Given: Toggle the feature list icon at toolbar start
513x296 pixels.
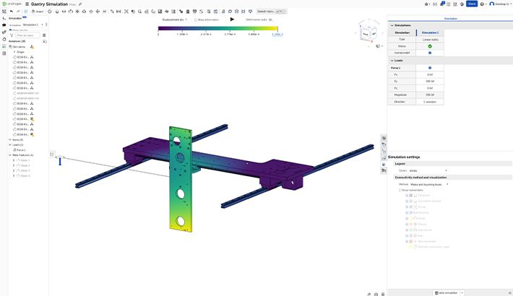Looking at the screenshot, I should pos(4,12).
